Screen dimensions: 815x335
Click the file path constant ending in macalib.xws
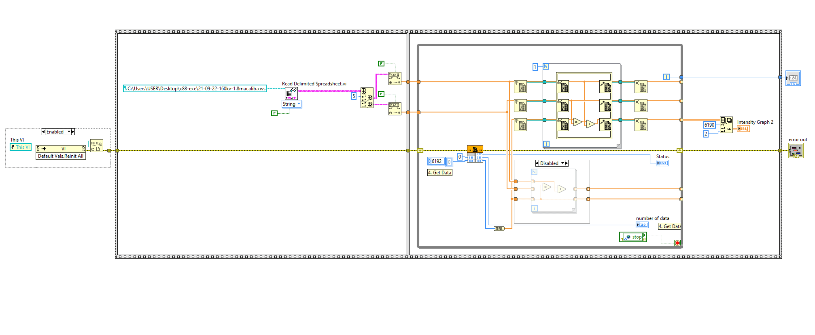(x=195, y=89)
